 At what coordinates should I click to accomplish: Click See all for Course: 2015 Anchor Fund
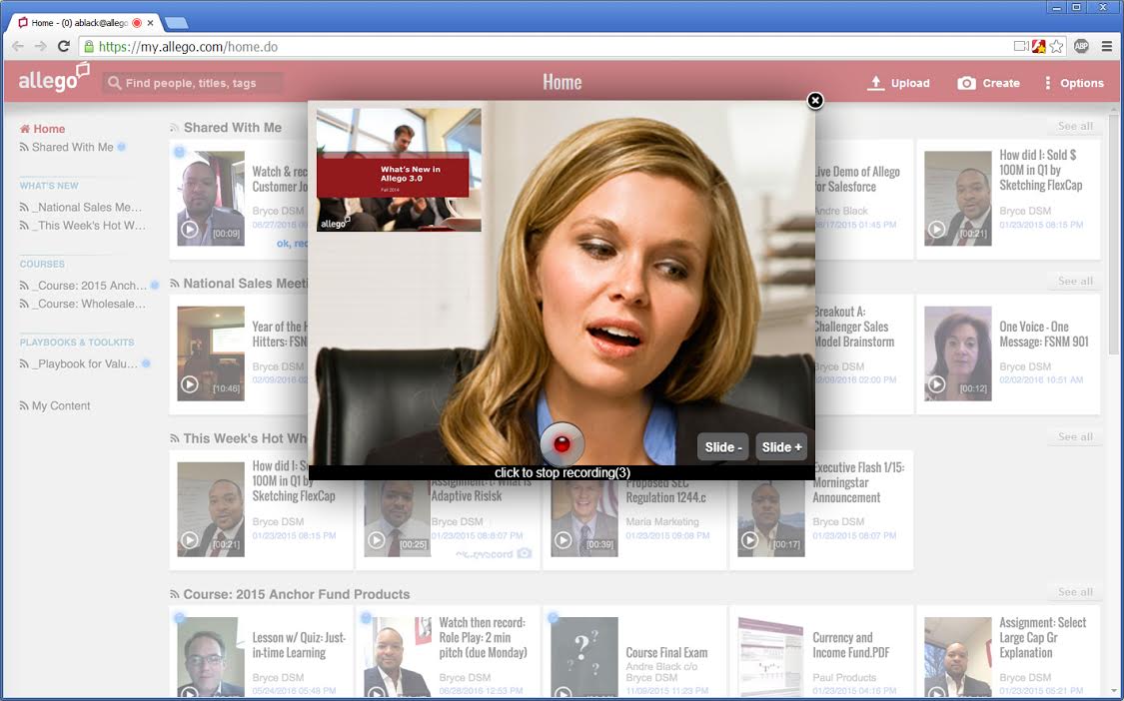[1075, 592]
